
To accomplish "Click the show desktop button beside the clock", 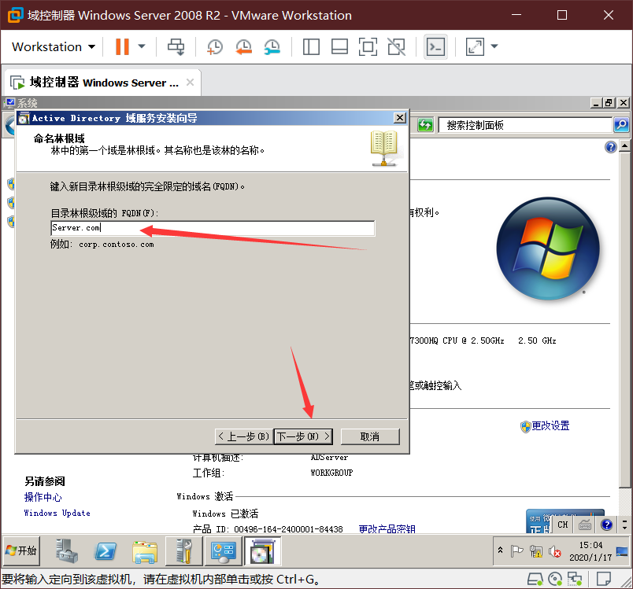I will point(622,551).
